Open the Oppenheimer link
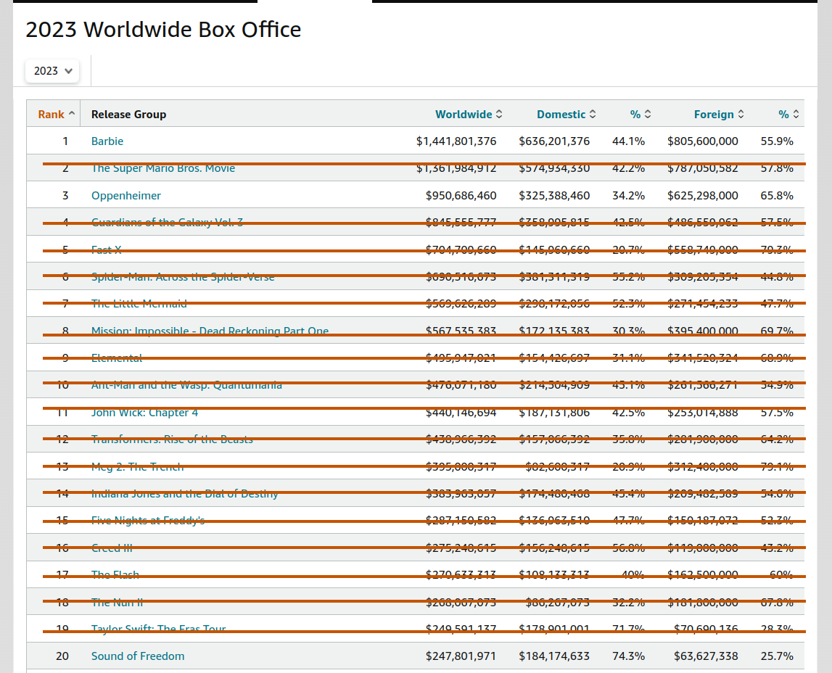Viewport: 832px width, 673px height. (125, 196)
